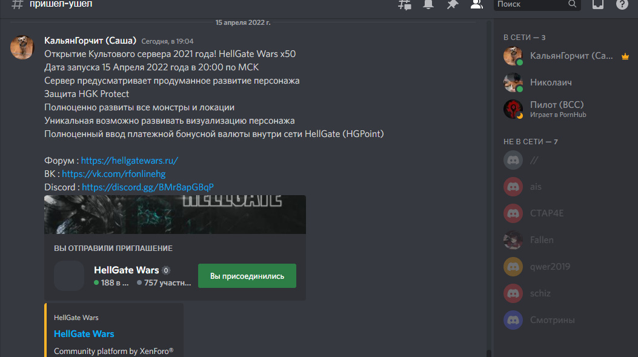Select offline member СТАР4Е

pyautogui.click(x=566, y=213)
